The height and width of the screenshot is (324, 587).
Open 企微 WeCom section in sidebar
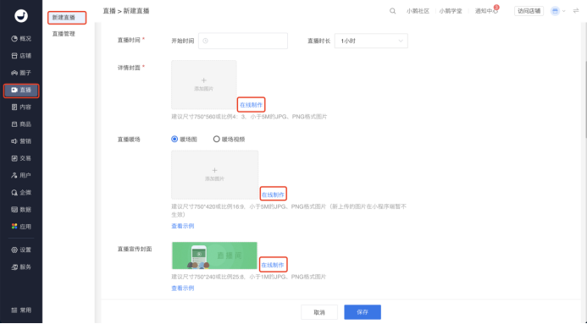point(21,193)
